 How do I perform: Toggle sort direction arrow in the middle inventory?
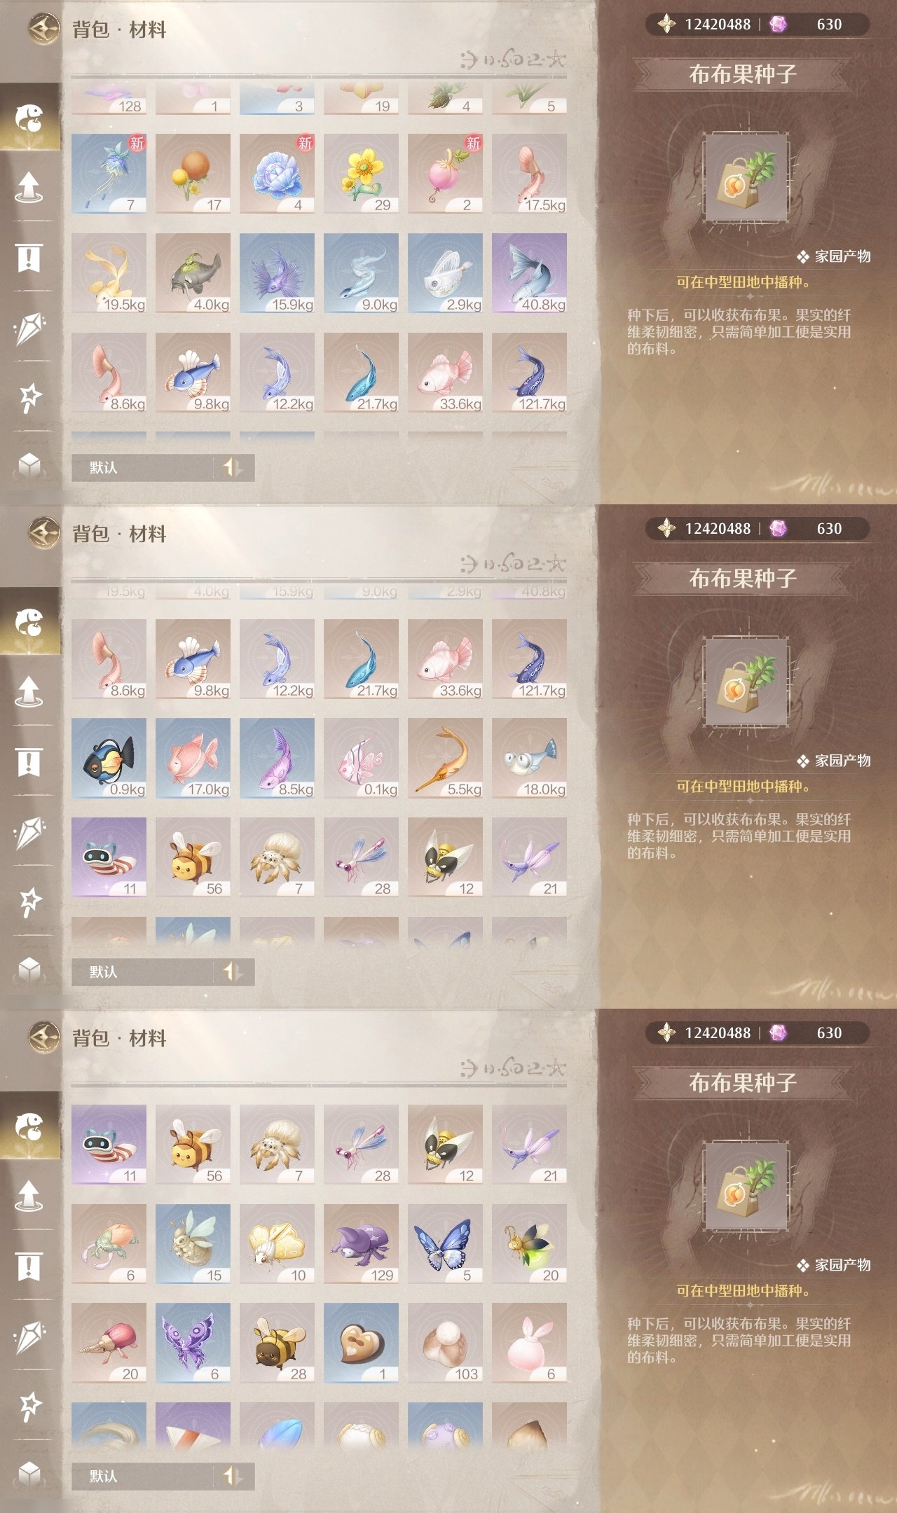[233, 972]
